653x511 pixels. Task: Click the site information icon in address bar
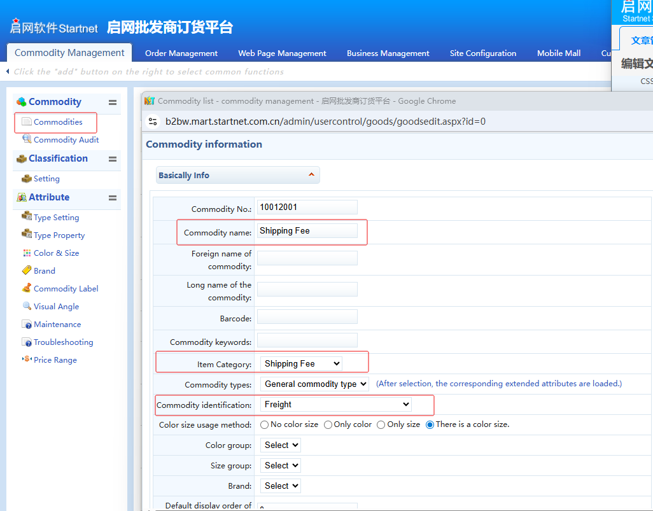click(153, 121)
